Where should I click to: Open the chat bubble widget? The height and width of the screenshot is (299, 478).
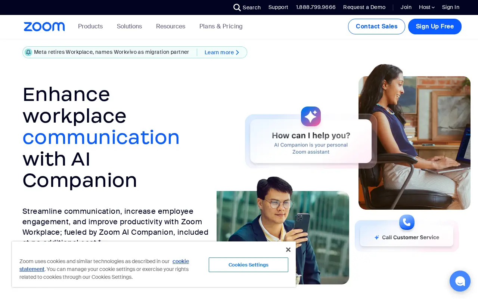[460, 281]
